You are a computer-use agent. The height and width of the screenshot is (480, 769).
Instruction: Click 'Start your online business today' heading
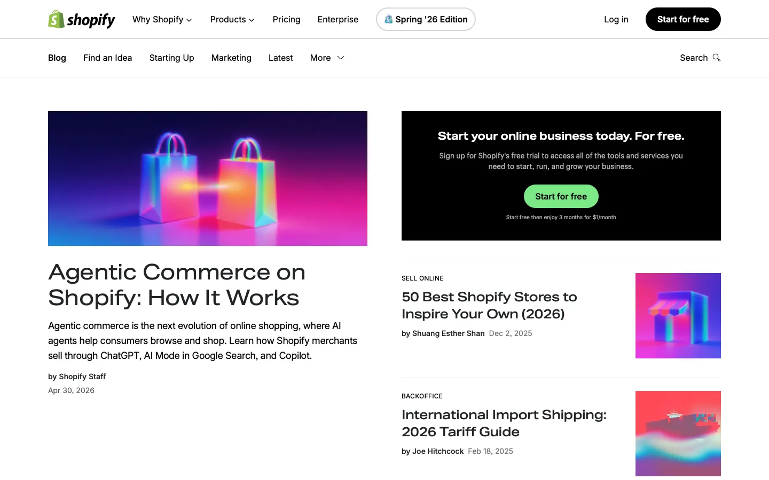(561, 136)
